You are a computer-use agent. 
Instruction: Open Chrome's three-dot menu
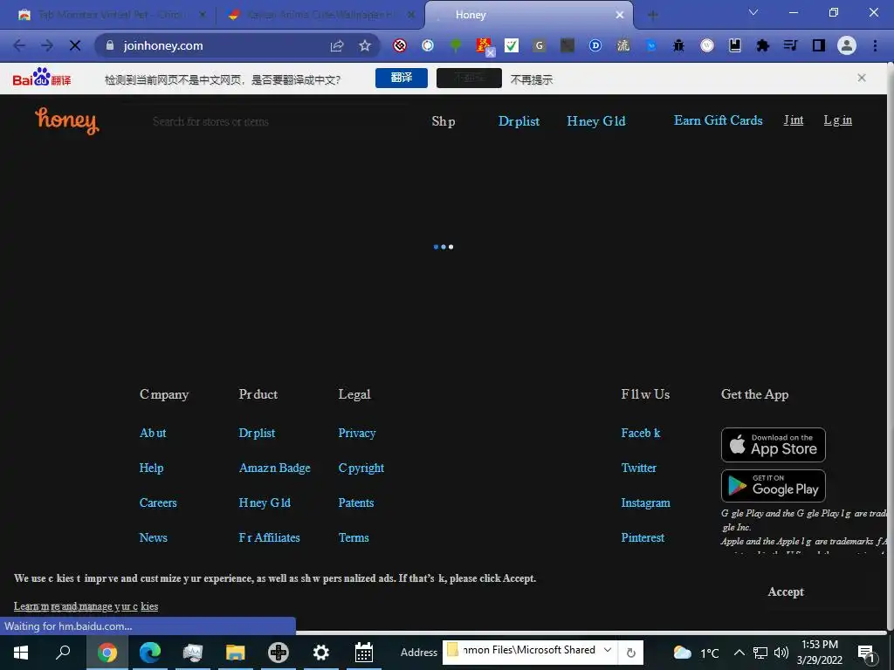875,45
